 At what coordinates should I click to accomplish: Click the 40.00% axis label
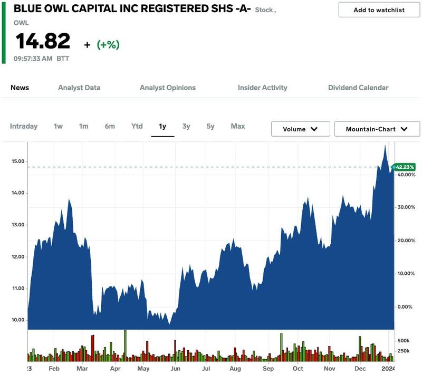pyautogui.click(x=406, y=175)
